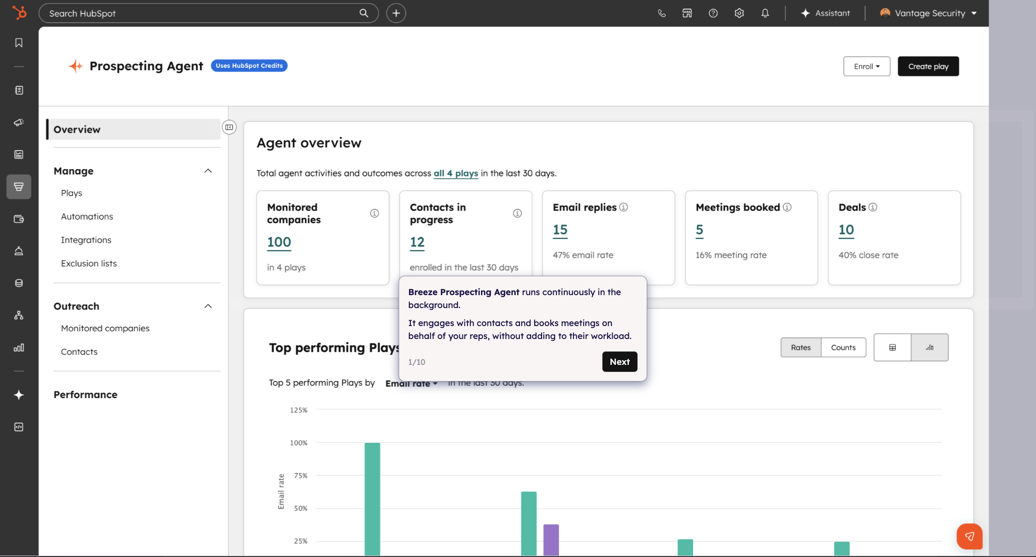
Task: Click the '16% meeting rate' text
Action: tap(731, 255)
